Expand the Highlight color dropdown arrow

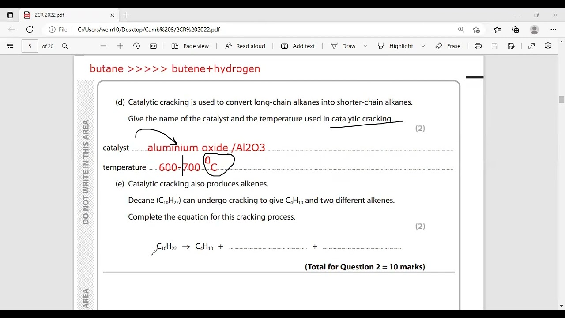click(x=423, y=46)
